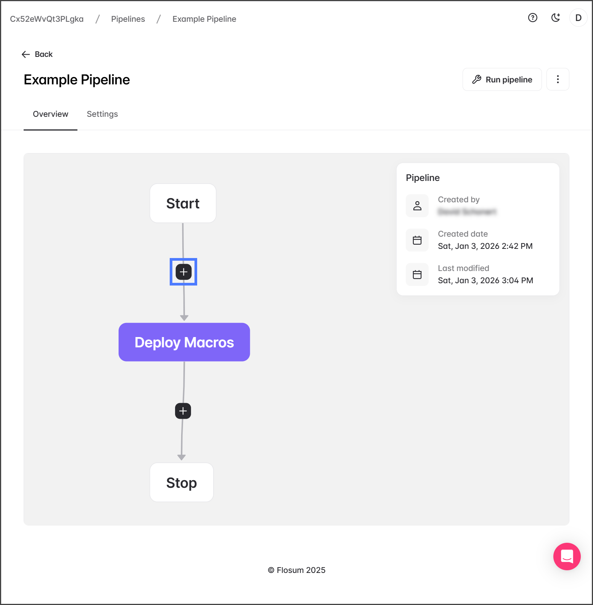Click the Back arrow icon

[x=26, y=54]
